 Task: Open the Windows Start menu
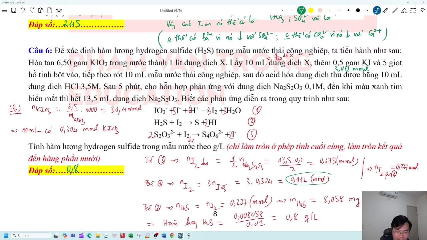6,236
